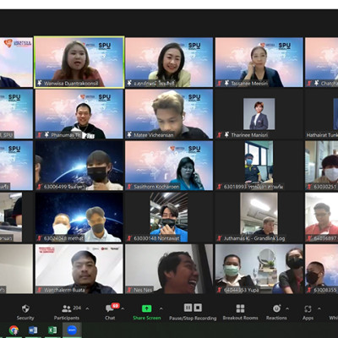Open the Participants panel icon

click(67, 308)
